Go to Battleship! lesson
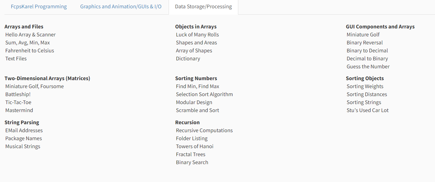Screen dimensions: 435x182 click(x=18, y=94)
